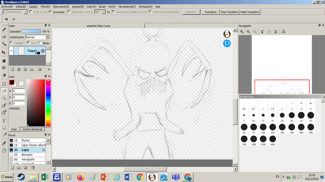Click the R color value field

pos(19,91)
